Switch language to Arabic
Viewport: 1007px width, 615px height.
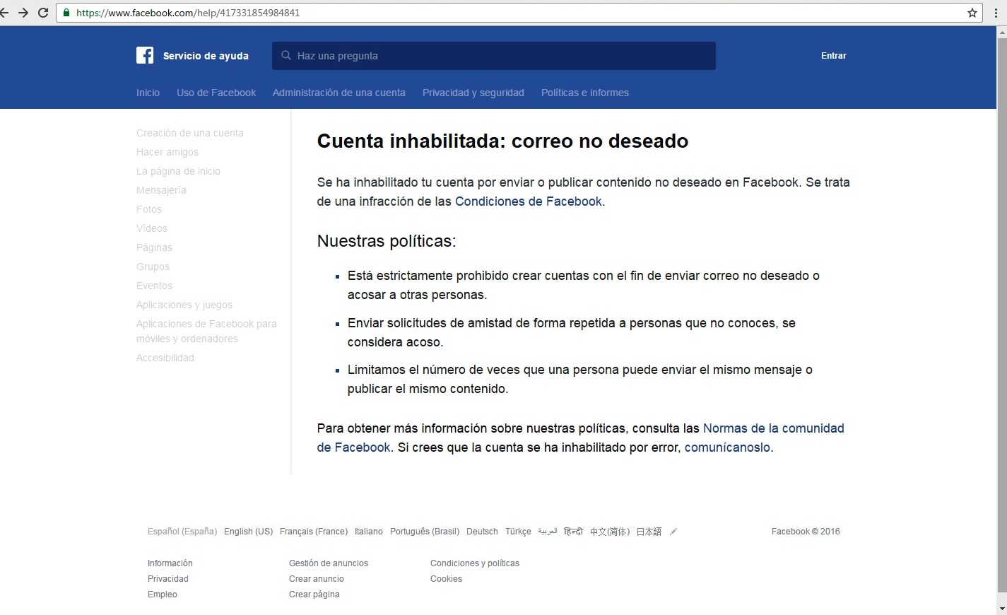pyautogui.click(x=548, y=532)
